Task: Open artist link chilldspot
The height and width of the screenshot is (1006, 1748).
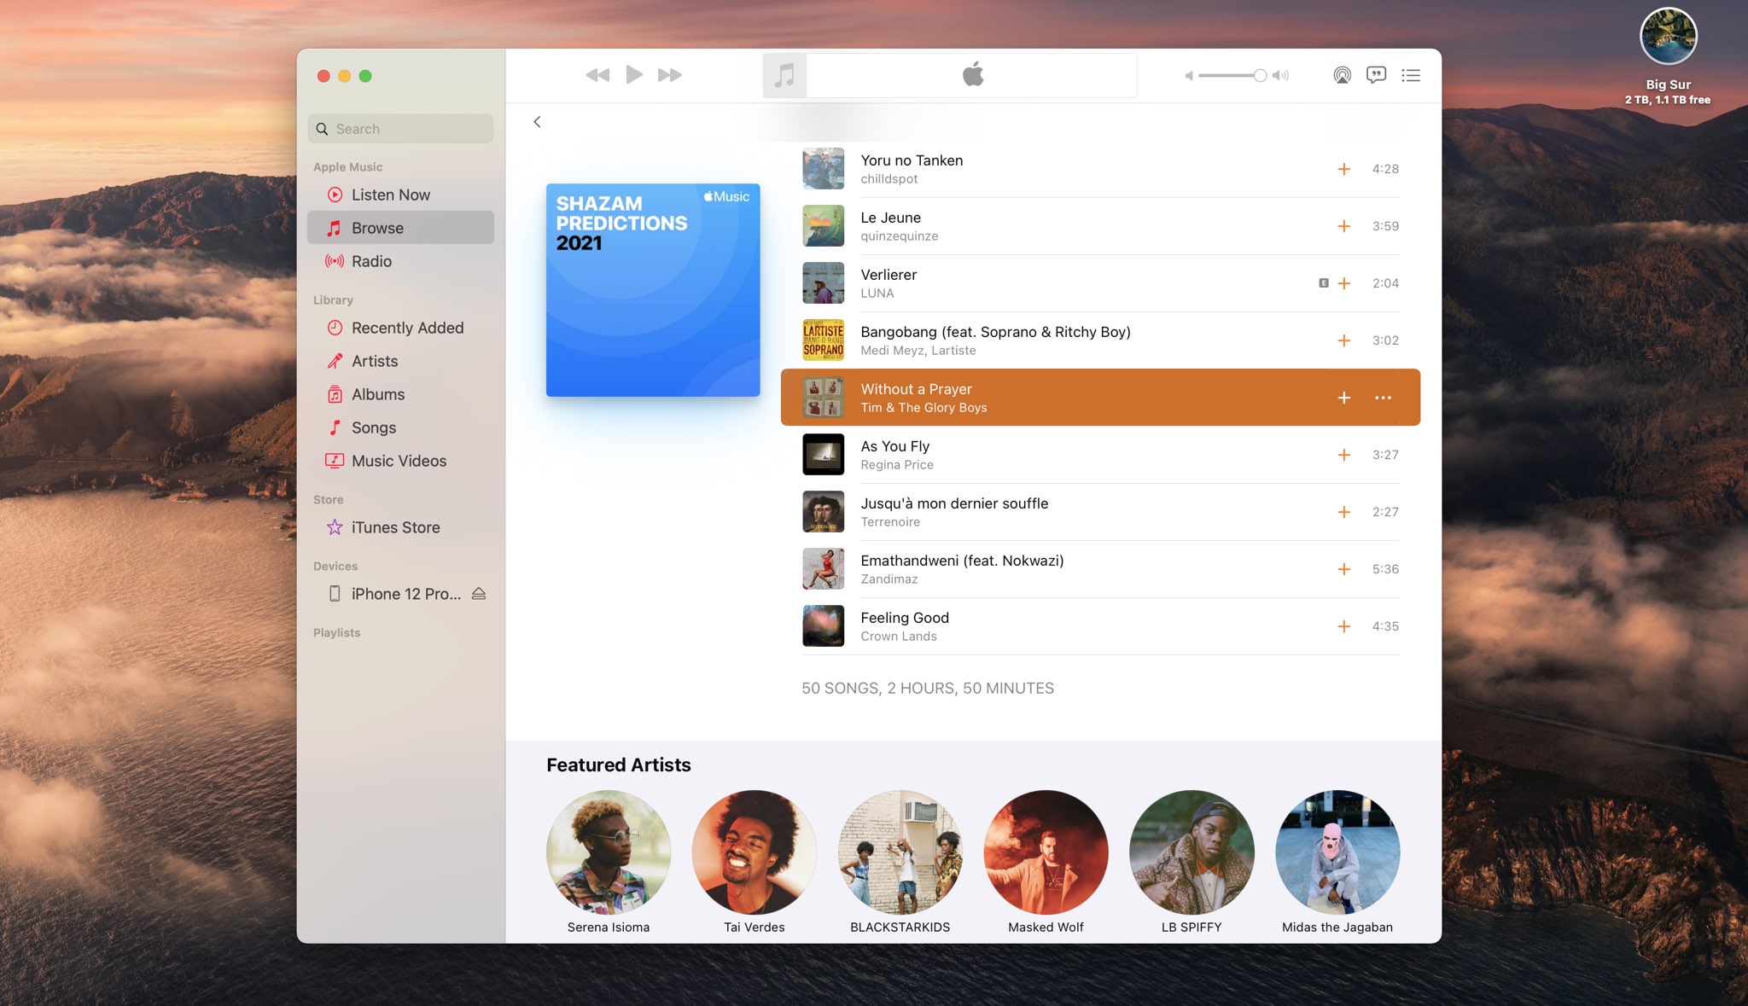Action: (889, 179)
